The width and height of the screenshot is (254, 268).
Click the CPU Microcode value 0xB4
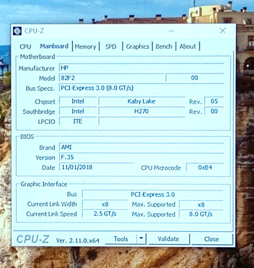pos(205,167)
